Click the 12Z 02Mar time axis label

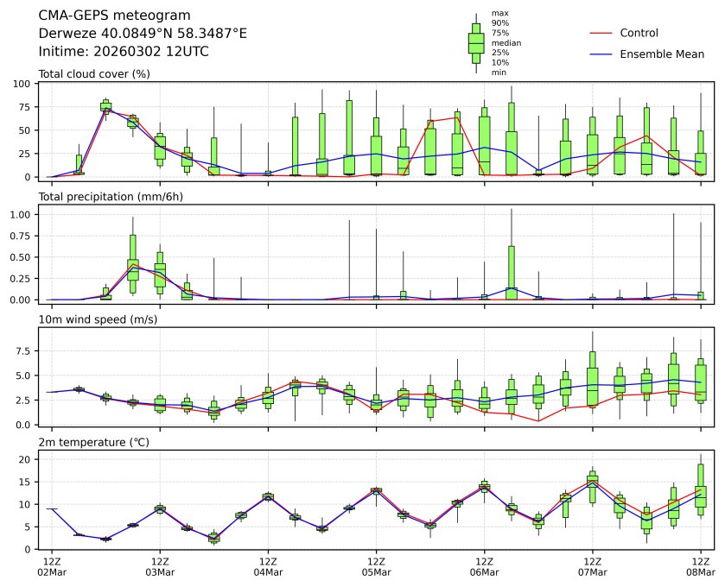point(51,566)
